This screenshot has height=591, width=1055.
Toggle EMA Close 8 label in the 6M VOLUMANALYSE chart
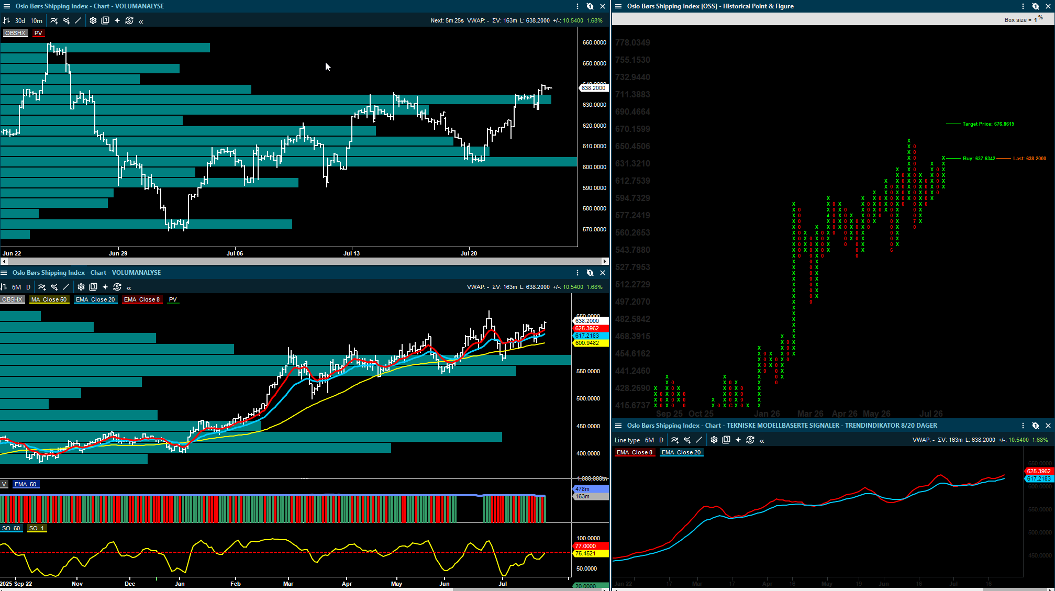142,299
